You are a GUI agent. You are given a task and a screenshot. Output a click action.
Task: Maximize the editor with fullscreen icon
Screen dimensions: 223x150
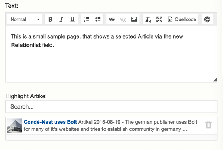pos(159,19)
